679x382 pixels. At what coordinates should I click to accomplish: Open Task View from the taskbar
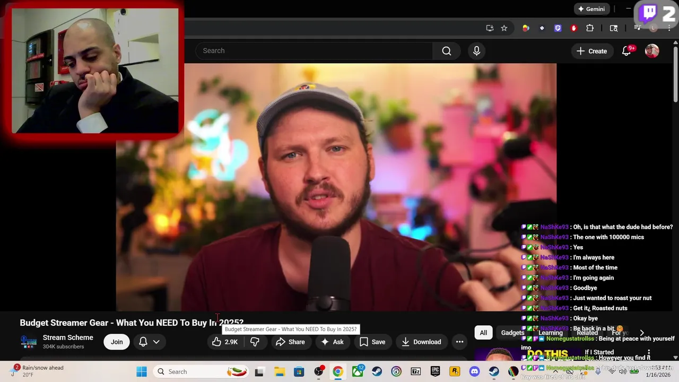point(259,372)
